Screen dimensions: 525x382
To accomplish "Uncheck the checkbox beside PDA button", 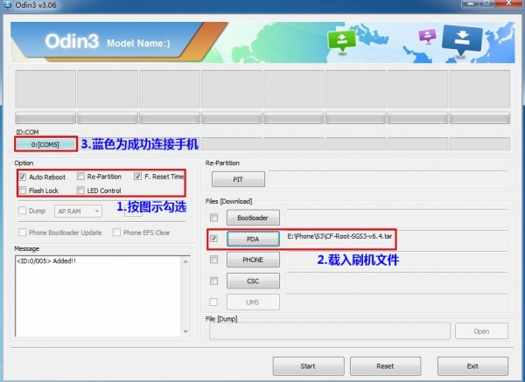I will [213, 239].
